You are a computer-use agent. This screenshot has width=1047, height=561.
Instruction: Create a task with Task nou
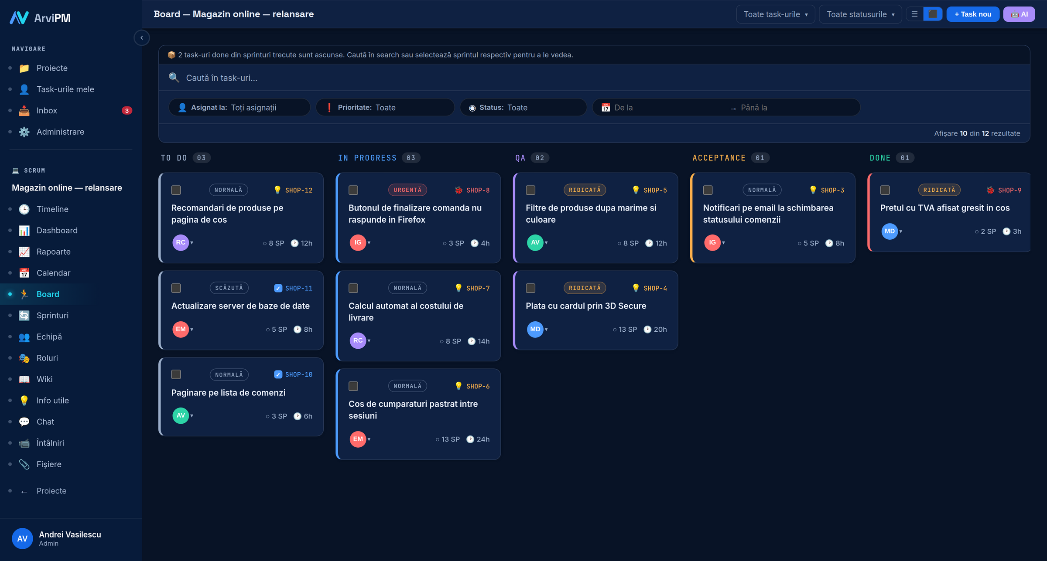pos(973,14)
